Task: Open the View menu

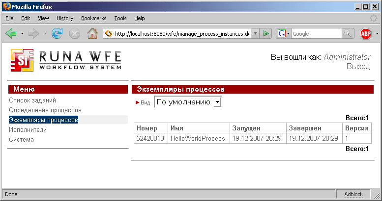Action: 43,18
